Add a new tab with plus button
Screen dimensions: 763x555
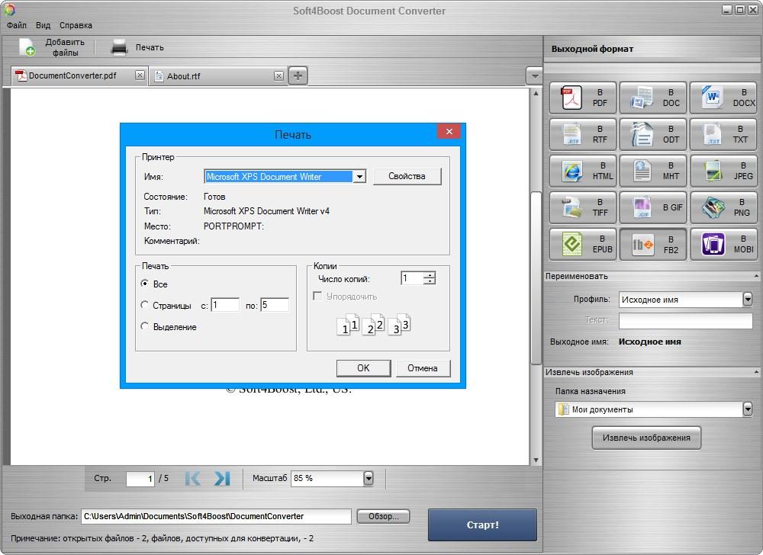tap(298, 75)
